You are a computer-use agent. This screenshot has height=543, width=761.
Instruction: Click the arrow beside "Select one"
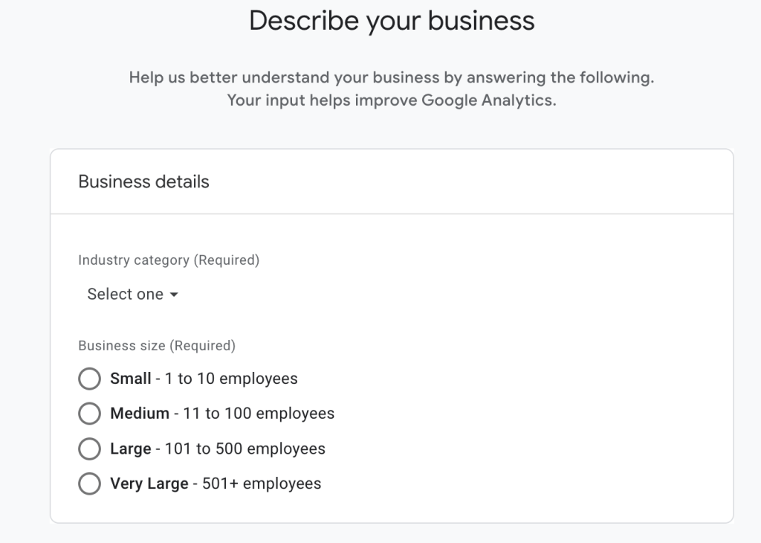point(174,295)
